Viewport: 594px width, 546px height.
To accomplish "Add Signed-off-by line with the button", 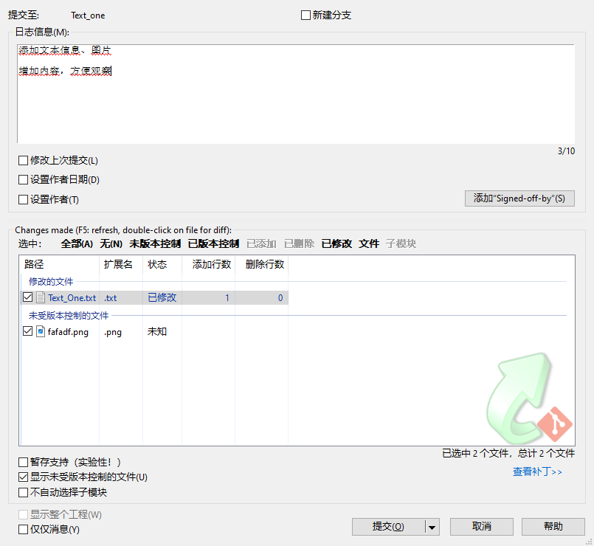I will (x=519, y=198).
